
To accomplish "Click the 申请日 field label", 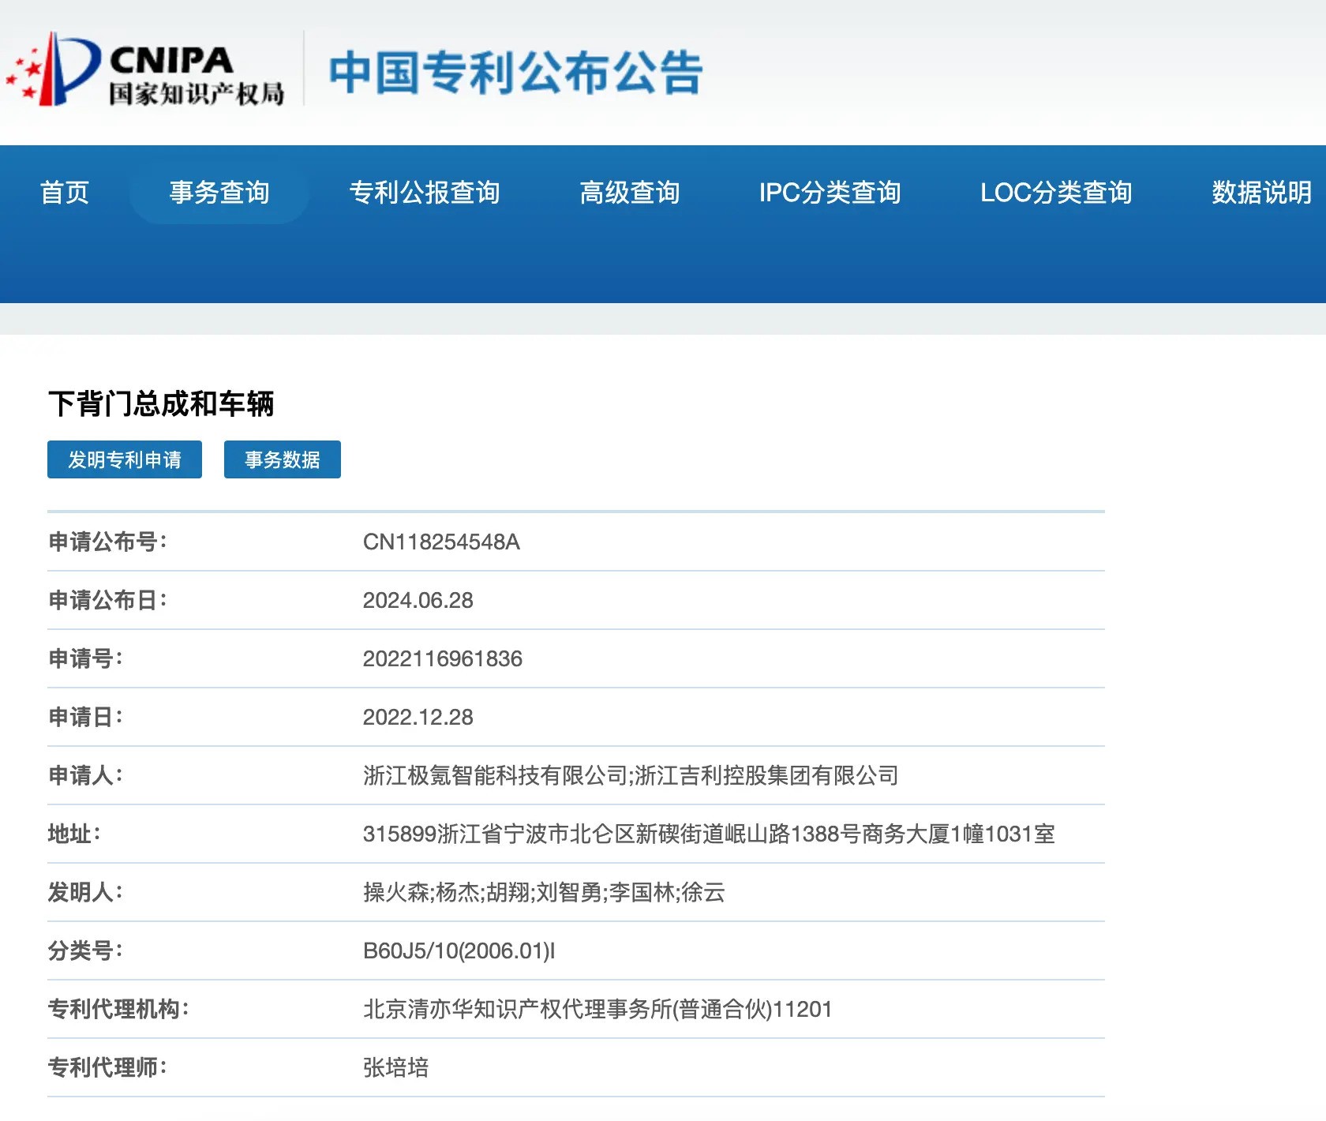I will 86,717.
